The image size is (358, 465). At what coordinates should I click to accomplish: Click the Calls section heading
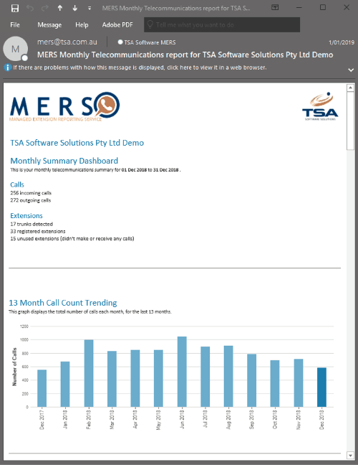[17, 184]
